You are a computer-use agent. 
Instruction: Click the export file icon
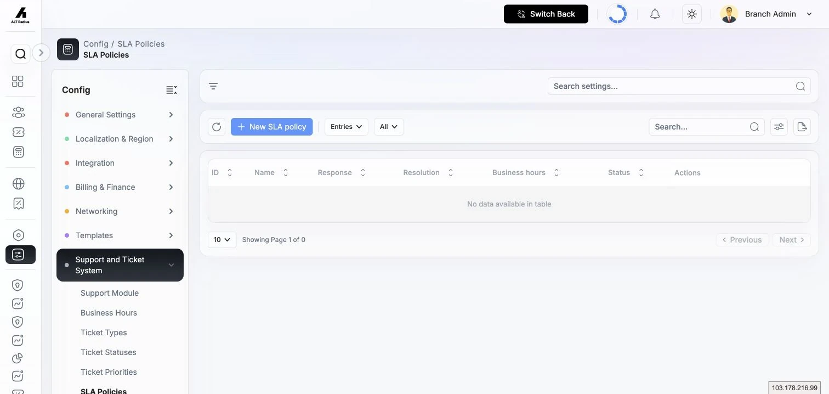pos(802,127)
